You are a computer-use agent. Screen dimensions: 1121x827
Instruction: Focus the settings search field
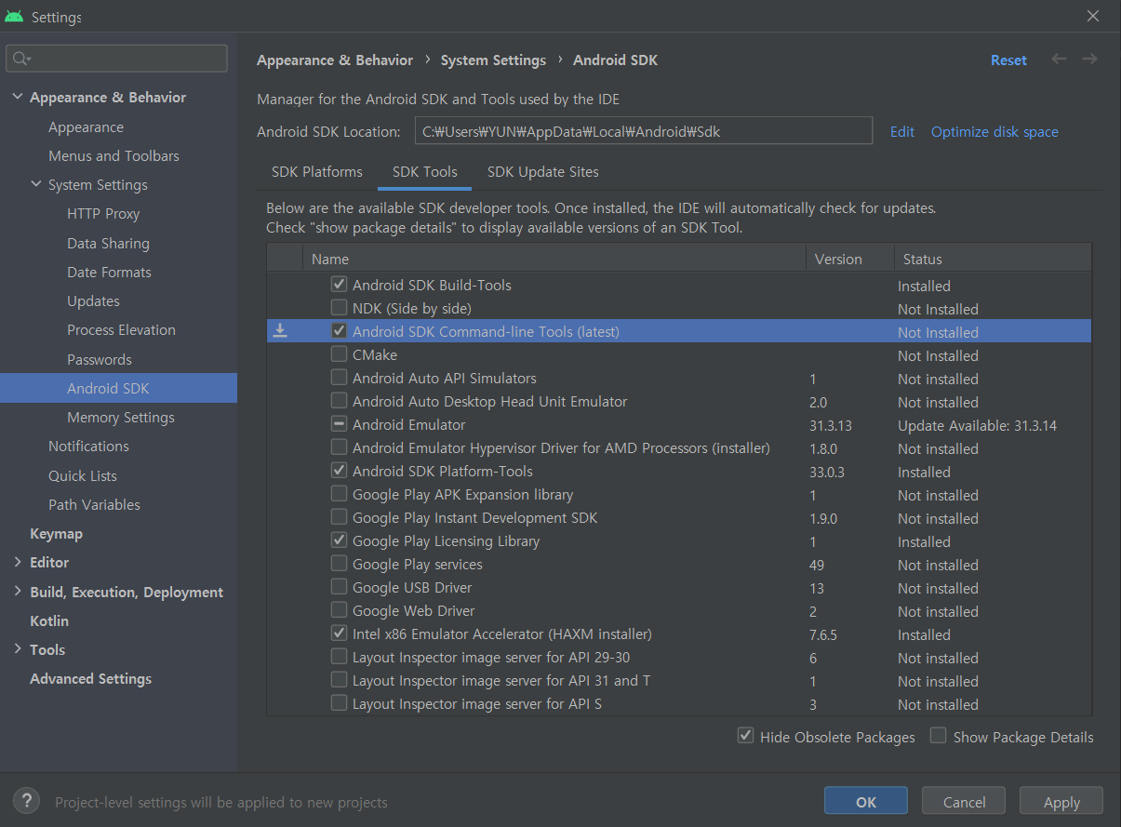click(117, 59)
